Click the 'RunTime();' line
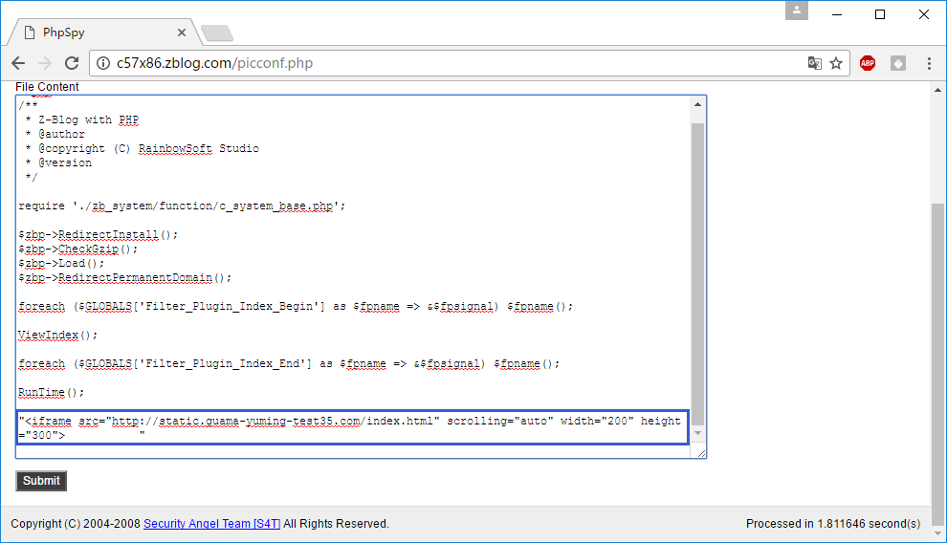Screen dimensions: 947x543 [x=52, y=392]
